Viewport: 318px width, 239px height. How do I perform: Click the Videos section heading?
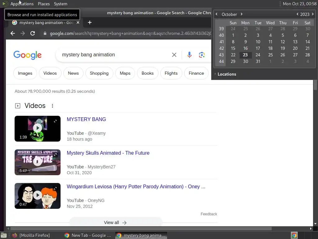pos(35,106)
